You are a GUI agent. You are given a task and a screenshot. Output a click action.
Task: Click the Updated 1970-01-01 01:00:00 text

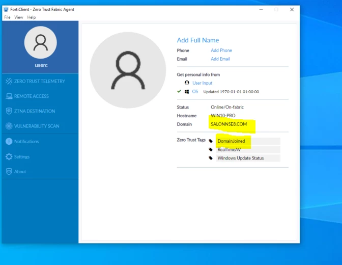click(x=231, y=92)
